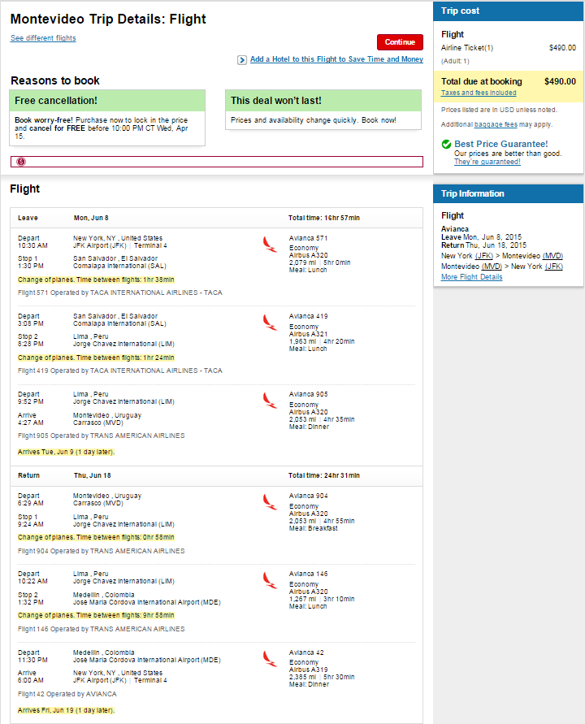Click the Total time: 16hr 57min text
Image resolution: width=585 pixels, height=724 pixels.
click(x=324, y=218)
